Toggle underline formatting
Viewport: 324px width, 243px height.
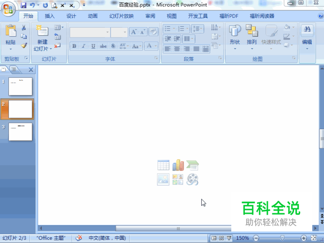click(93, 46)
